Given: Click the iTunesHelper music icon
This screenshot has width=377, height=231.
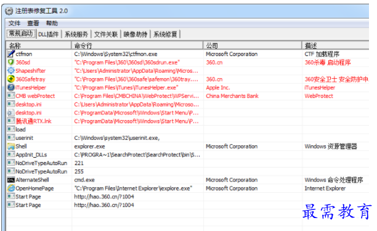Looking at the screenshot, I should tap(11, 87).
